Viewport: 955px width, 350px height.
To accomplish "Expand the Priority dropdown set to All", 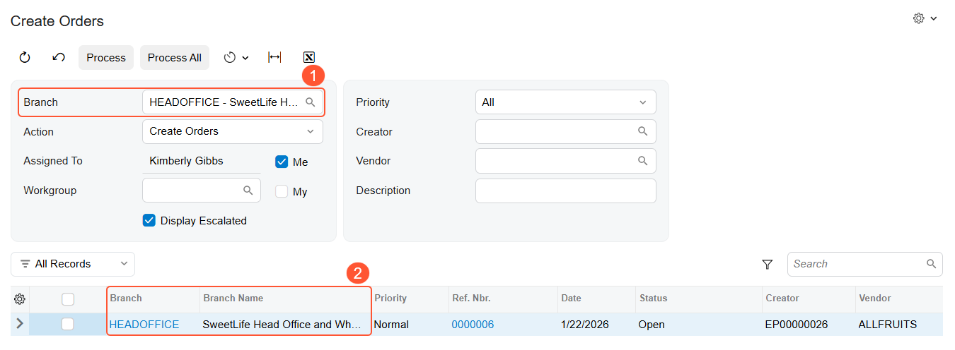I will click(x=566, y=102).
